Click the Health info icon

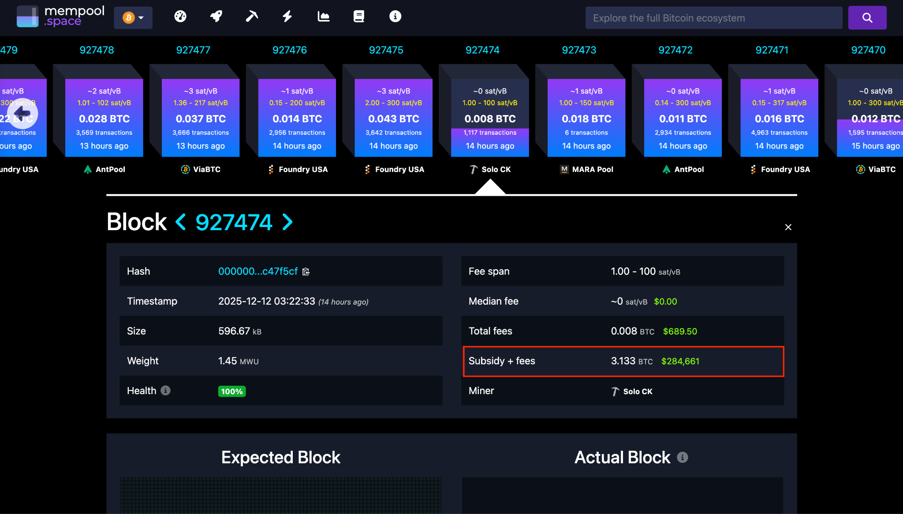[x=166, y=391]
